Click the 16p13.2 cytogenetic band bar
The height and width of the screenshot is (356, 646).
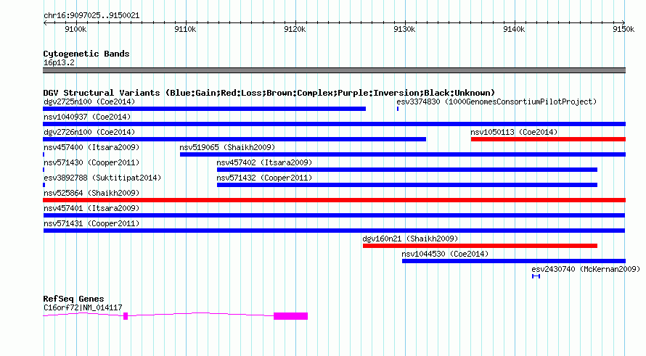pos(334,70)
